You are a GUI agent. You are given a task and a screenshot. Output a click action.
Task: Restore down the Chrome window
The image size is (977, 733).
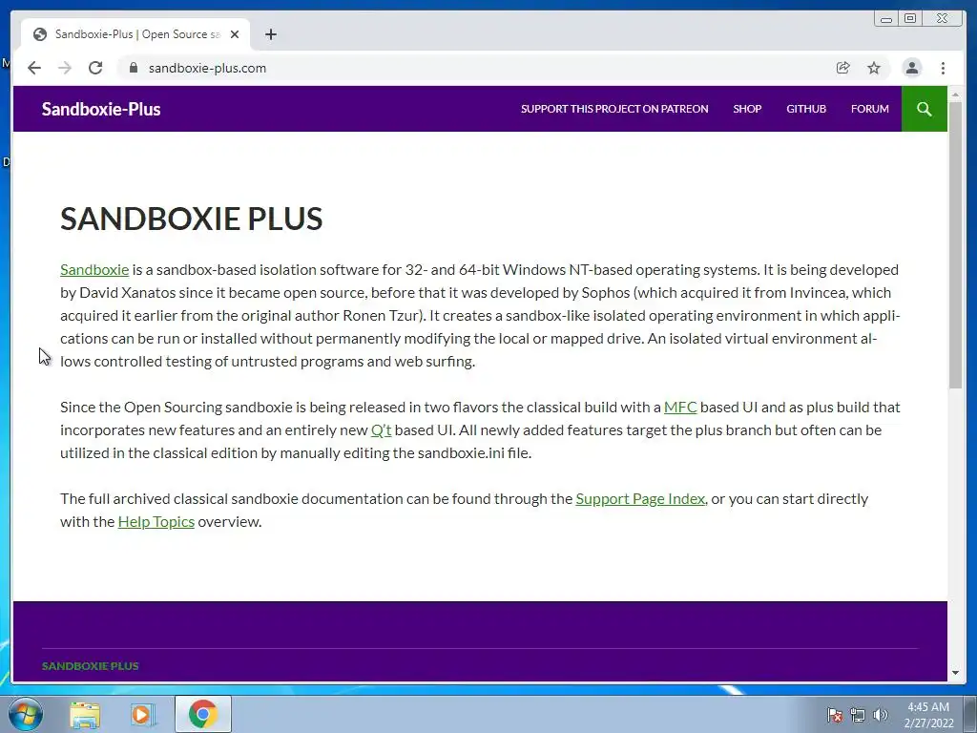[x=910, y=19]
